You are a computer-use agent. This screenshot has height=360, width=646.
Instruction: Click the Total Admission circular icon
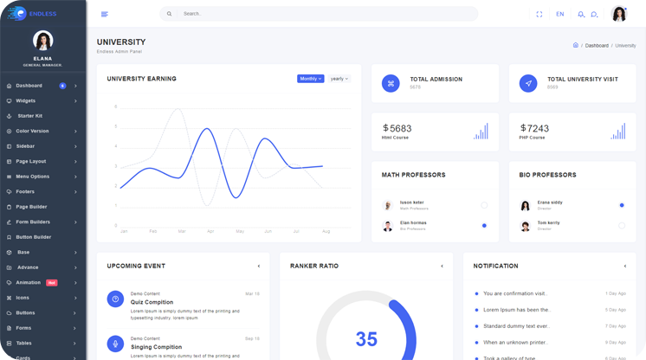point(391,83)
